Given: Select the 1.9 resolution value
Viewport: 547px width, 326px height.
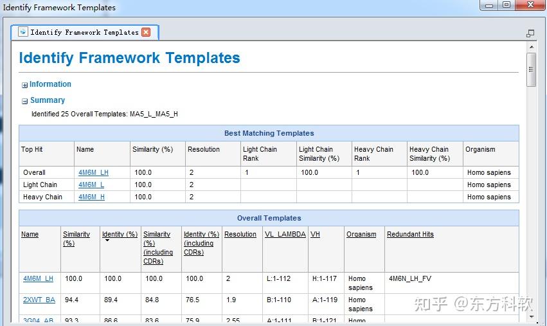Looking at the screenshot, I should tap(231, 300).
